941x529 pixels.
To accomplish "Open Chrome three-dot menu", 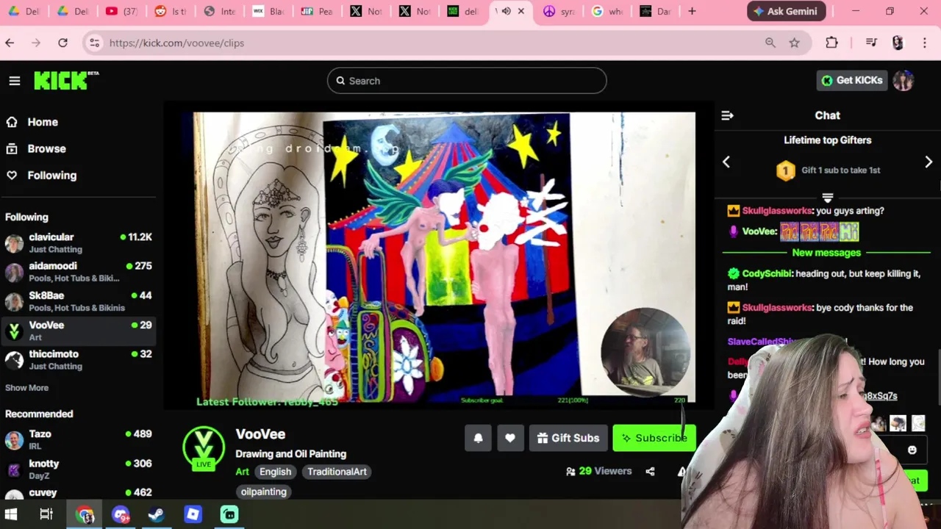I will click(924, 43).
